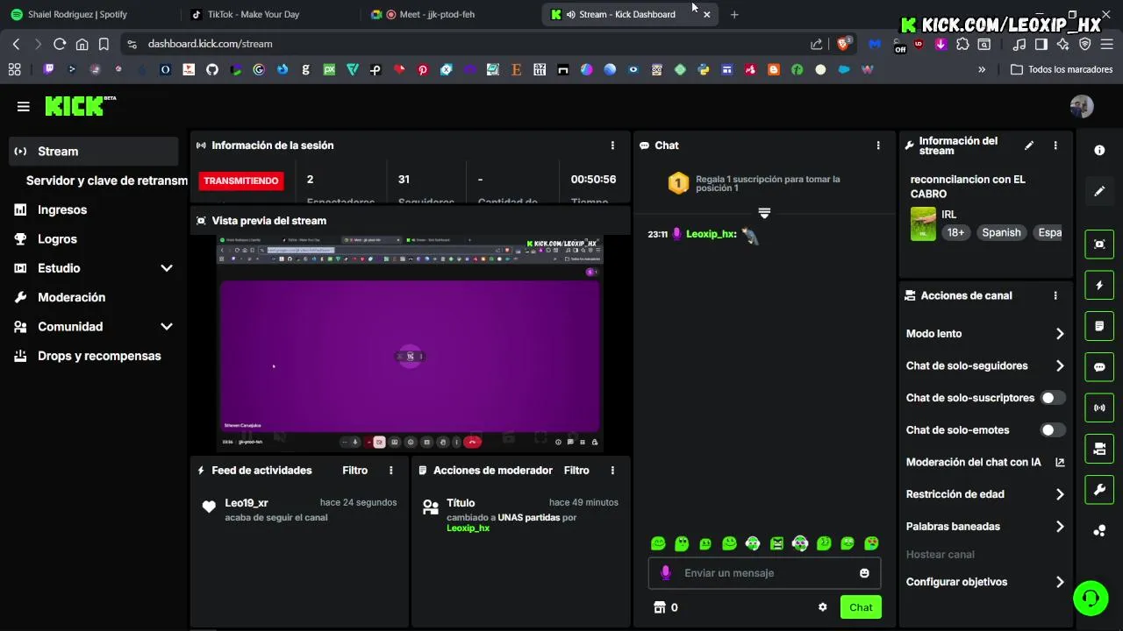The image size is (1123, 631).
Task: Toggle stream preview widget icon in right sidebar
Action: point(1099,245)
